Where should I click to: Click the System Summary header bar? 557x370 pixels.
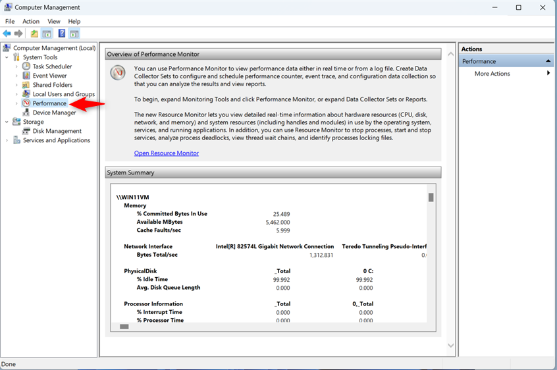[273, 172]
